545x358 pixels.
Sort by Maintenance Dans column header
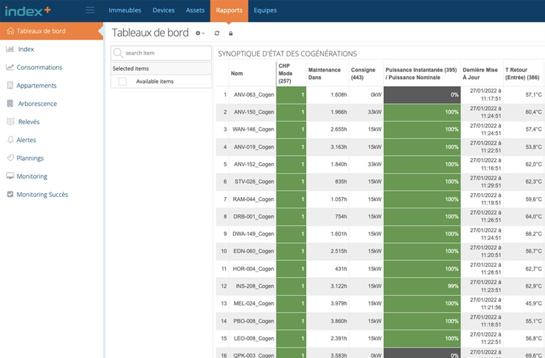coord(324,74)
